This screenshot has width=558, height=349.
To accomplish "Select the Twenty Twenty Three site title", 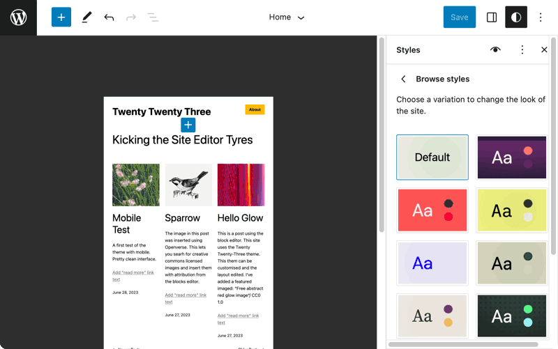I will 162,111.
